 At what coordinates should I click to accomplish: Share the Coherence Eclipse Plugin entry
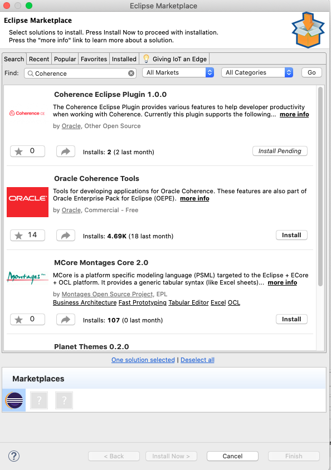click(x=66, y=151)
